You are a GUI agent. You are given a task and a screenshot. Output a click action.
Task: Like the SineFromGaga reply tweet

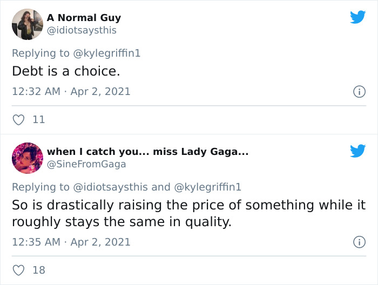point(19,270)
